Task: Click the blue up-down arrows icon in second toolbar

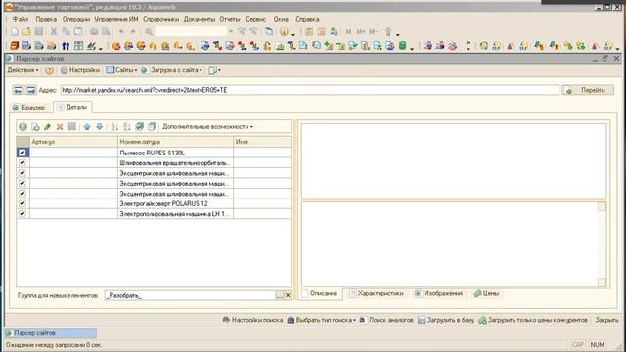Action: [66, 46]
